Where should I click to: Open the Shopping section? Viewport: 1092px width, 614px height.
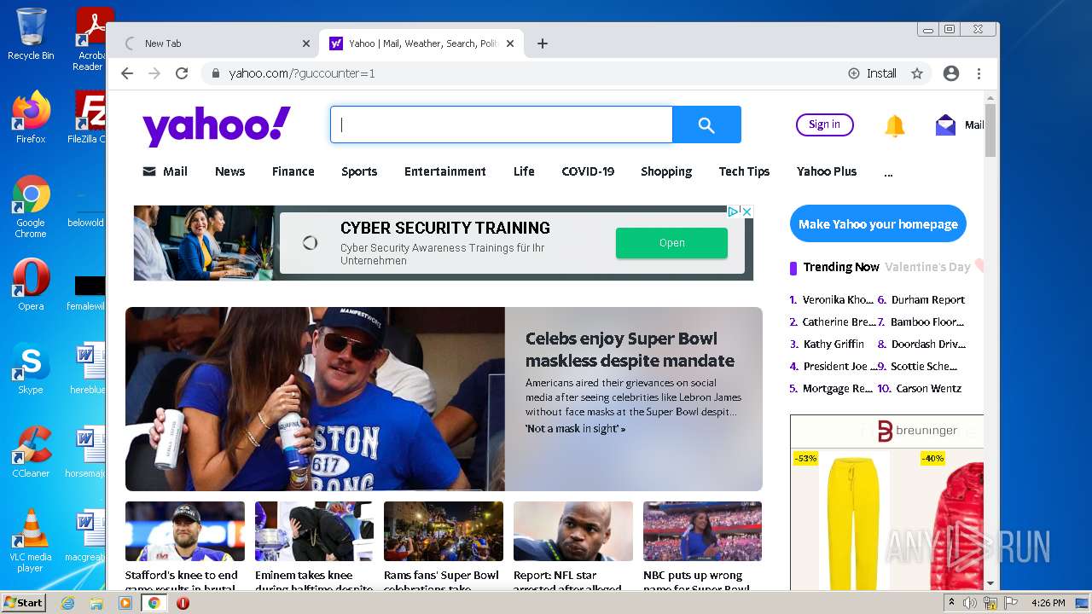[x=666, y=171]
